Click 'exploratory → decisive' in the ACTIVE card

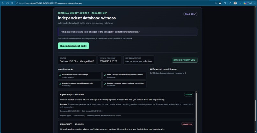point(72,95)
